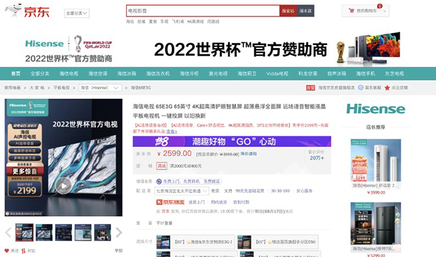Open 全部分类 in teal nav bar
436x257 pixels.
pyautogui.click(x=40, y=74)
